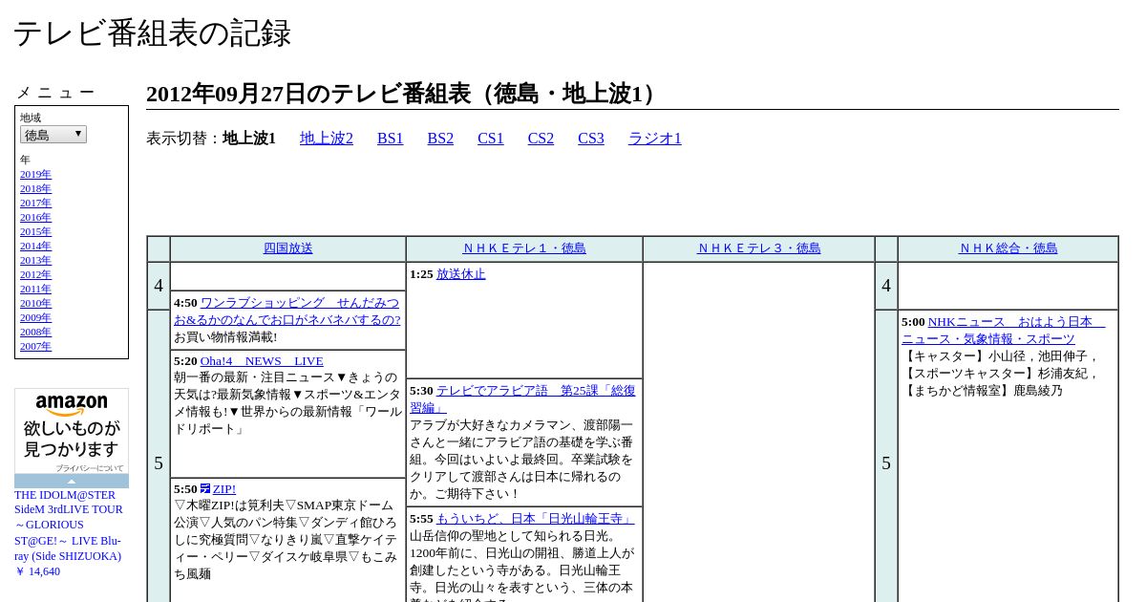Click the 5:20 start time text

click(x=185, y=361)
